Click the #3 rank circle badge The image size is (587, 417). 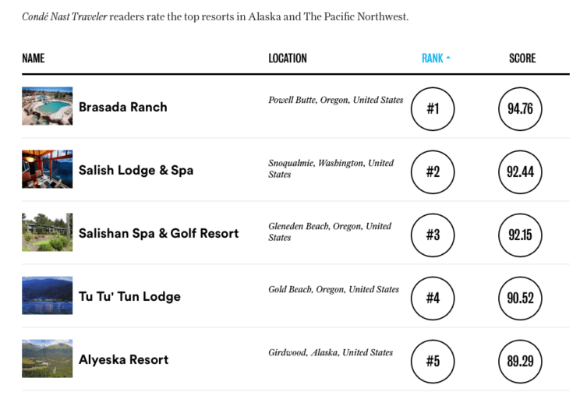[x=433, y=235]
